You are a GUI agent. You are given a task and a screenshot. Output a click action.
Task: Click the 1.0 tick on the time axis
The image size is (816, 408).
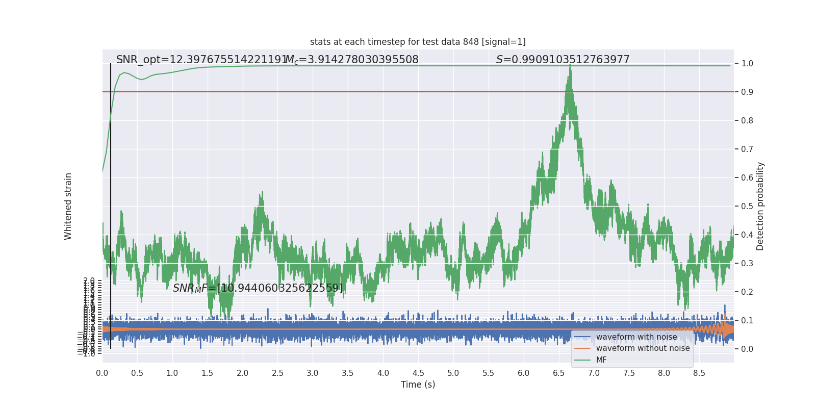172,373
